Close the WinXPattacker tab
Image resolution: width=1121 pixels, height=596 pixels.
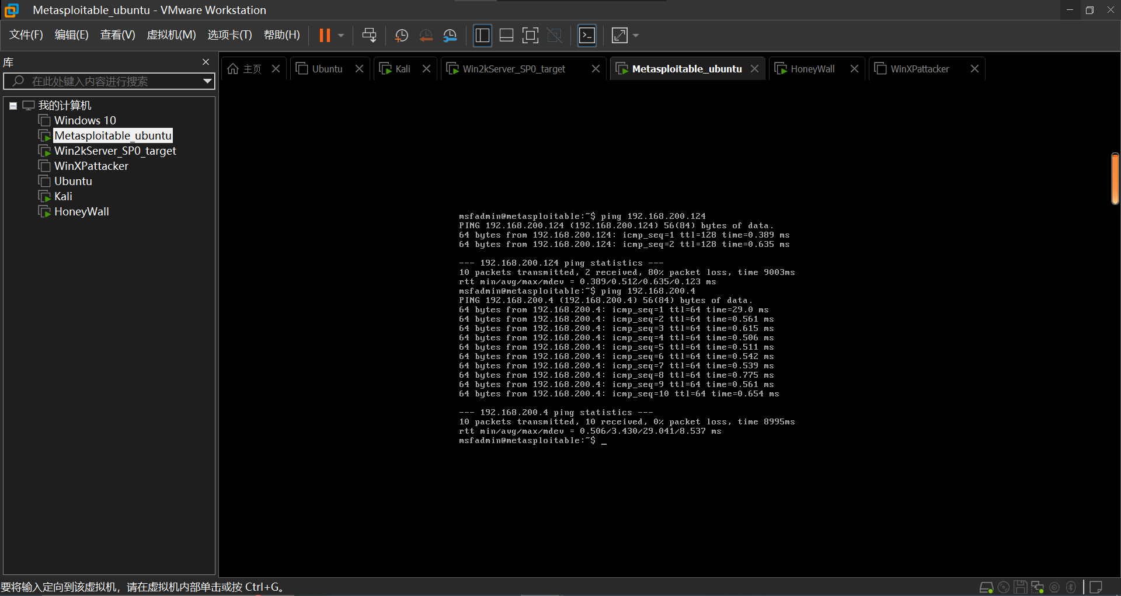coord(975,69)
